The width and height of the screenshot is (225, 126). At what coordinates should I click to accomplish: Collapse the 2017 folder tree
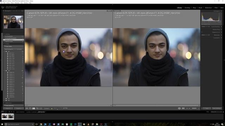[x=4, y=51]
